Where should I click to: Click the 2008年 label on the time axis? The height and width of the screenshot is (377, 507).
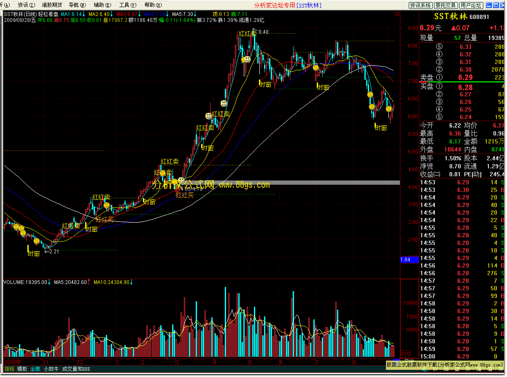click(13, 362)
